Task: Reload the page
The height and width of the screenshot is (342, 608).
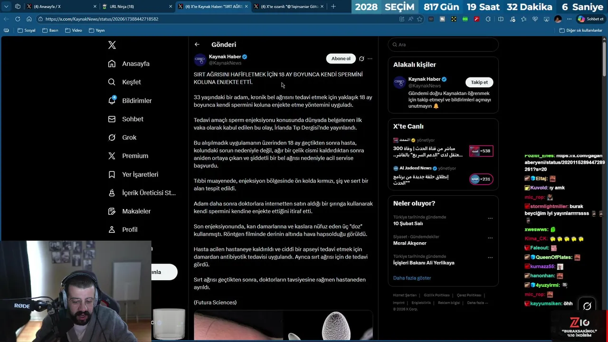Action: pyautogui.click(x=18, y=19)
